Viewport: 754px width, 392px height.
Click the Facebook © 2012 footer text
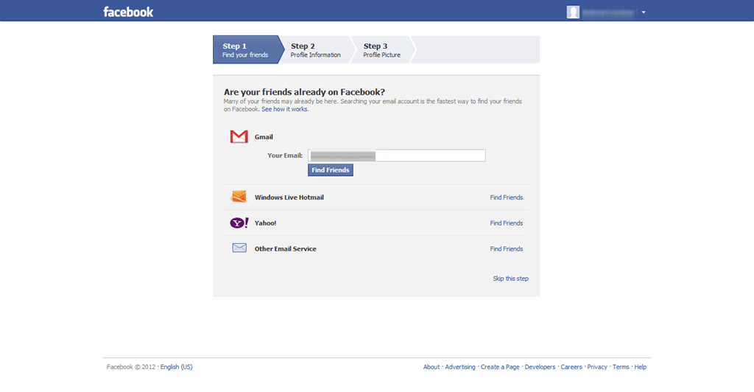(131, 367)
